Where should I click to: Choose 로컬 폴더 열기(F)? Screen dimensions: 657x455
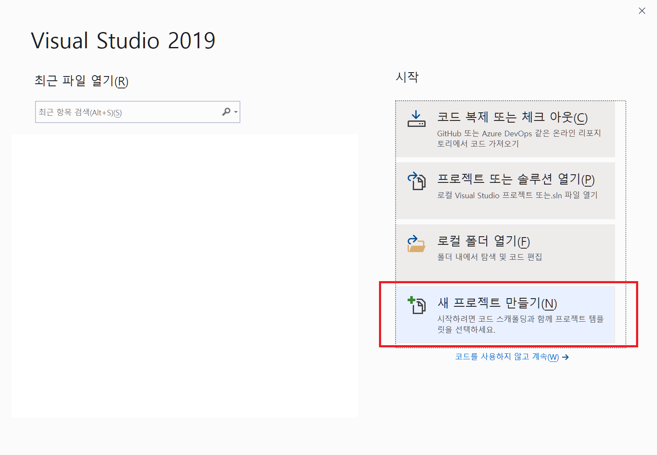(x=505, y=252)
